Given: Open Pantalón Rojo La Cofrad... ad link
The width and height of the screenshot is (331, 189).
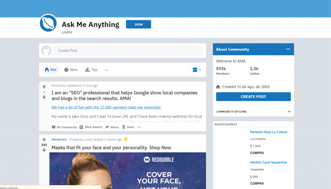Looking at the screenshot, I should [270, 132].
